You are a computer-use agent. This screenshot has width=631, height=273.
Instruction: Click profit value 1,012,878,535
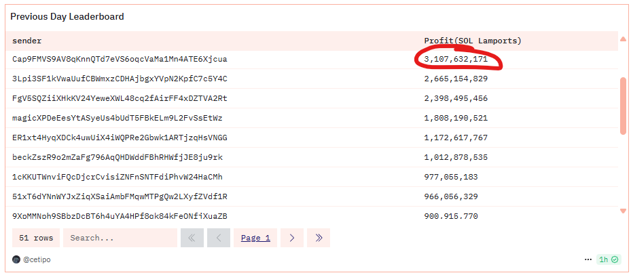(x=456, y=157)
